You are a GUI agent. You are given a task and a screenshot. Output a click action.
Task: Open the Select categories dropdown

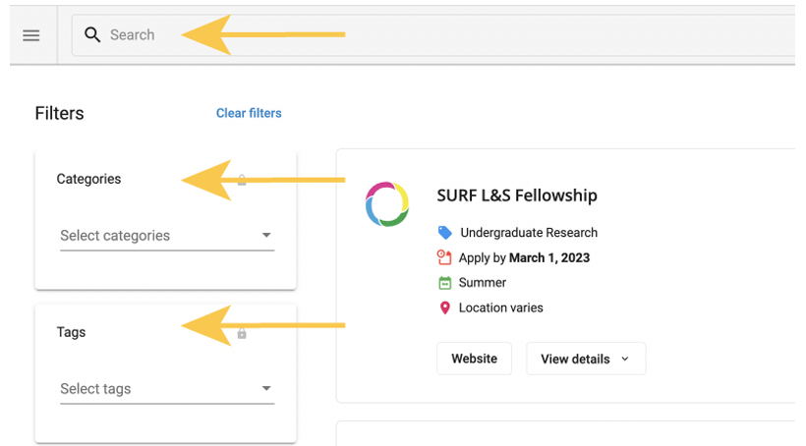click(166, 236)
